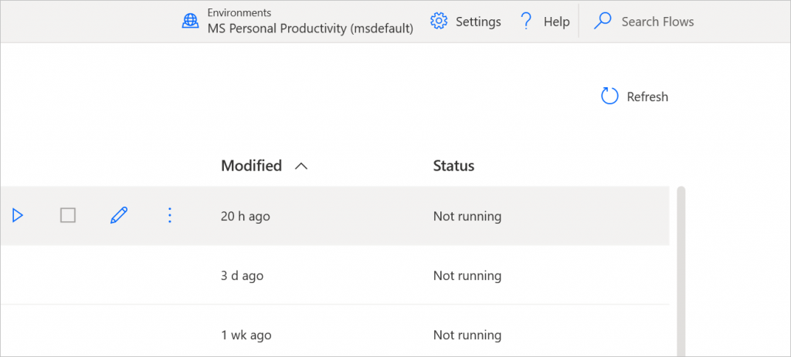Screen dimensions: 791x357
Task: Click the run flow play icon
Action: click(x=18, y=216)
